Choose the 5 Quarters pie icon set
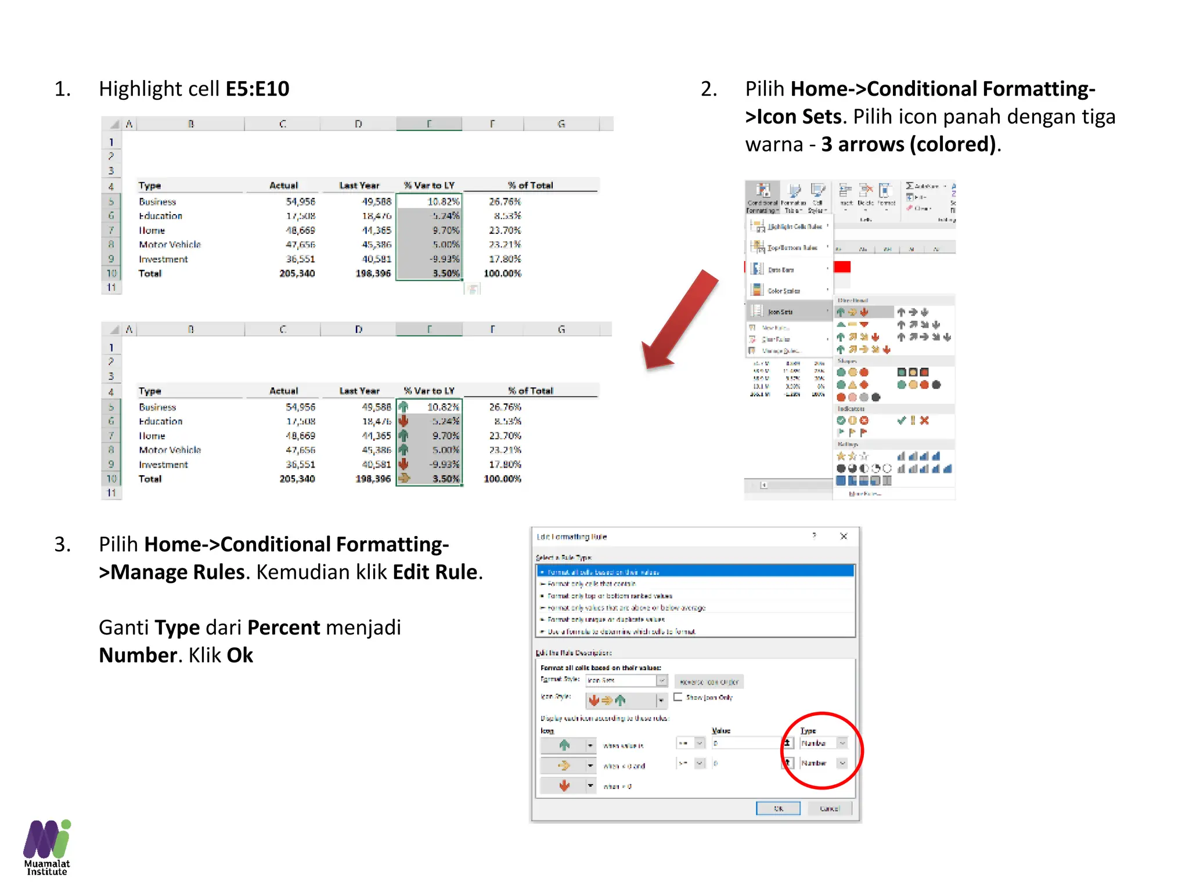Screen dimensions: 1189x891 (864, 469)
